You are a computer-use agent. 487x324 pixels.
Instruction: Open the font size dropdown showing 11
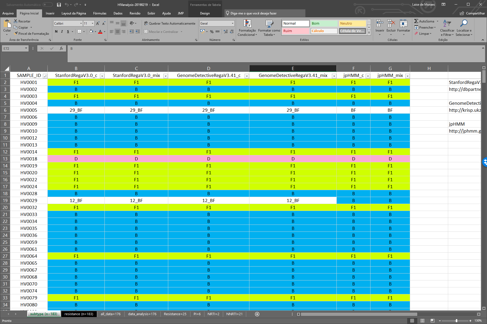pyautogui.click(x=92, y=24)
